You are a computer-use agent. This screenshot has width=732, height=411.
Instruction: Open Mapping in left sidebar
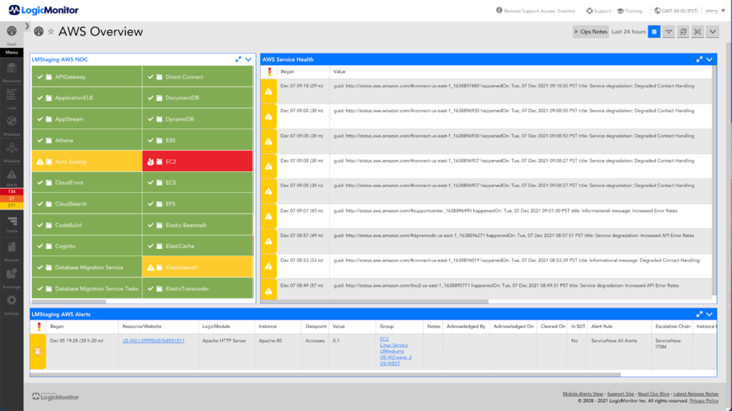pos(11,152)
